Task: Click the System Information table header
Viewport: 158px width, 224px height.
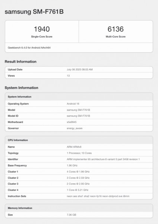Action: pyautogui.click(x=79, y=97)
